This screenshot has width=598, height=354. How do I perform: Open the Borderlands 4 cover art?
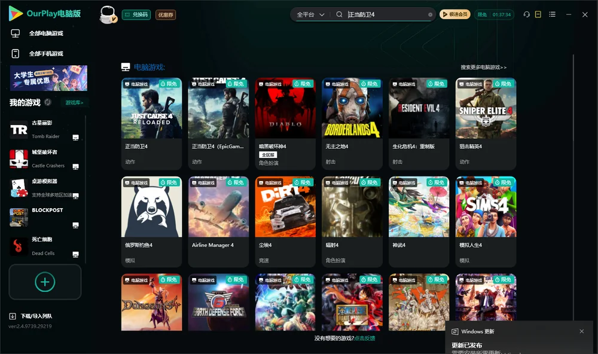point(352,108)
